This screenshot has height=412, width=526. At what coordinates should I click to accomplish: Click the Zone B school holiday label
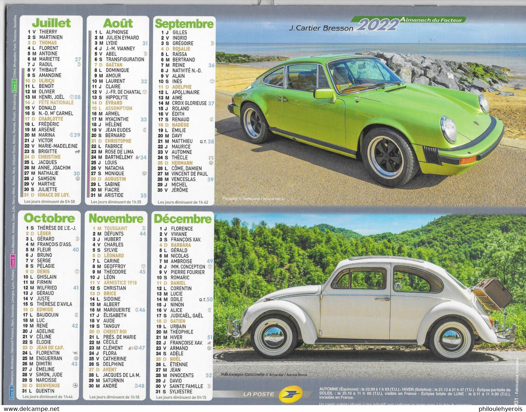click(x=13, y=261)
